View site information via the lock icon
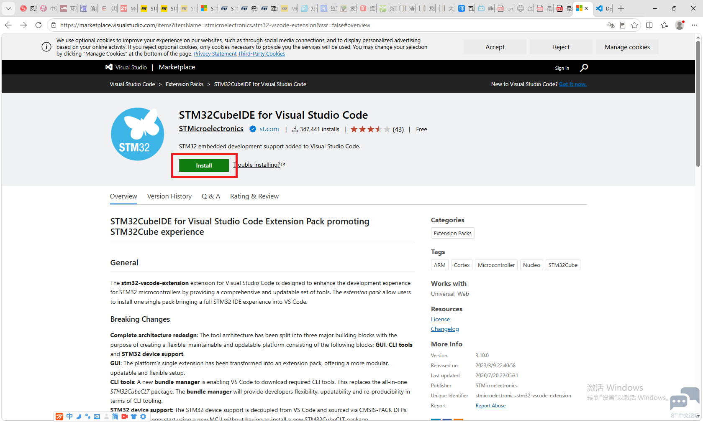Viewport: 703px width, 422px height. 53,25
